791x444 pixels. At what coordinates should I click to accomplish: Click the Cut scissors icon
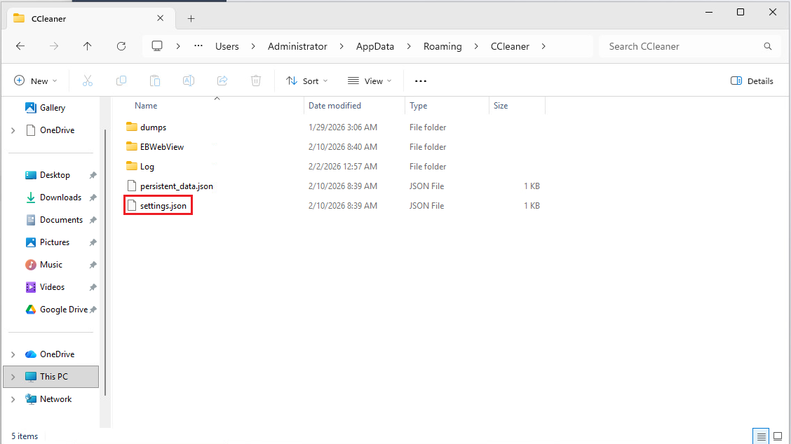point(88,81)
